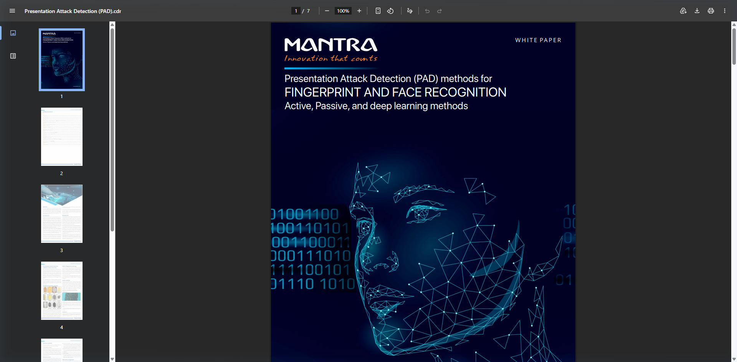
Task: Click the zoom in plus button
Action: click(359, 11)
